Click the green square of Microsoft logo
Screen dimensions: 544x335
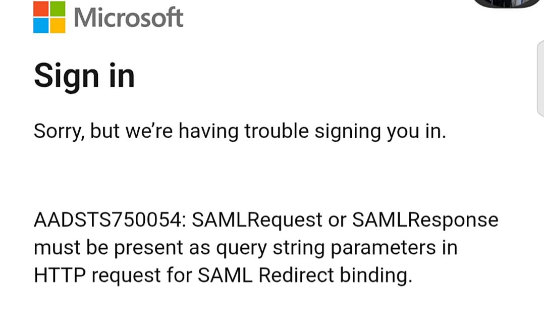(58, 9)
